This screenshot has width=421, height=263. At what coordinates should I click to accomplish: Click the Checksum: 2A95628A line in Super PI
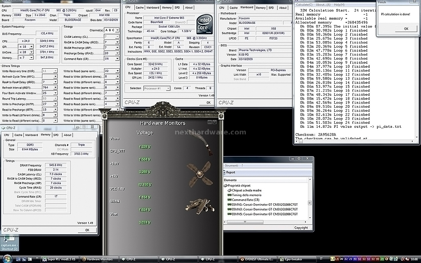click(316, 134)
